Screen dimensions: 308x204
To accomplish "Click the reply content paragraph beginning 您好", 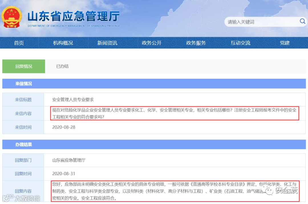I will [x=175, y=191].
